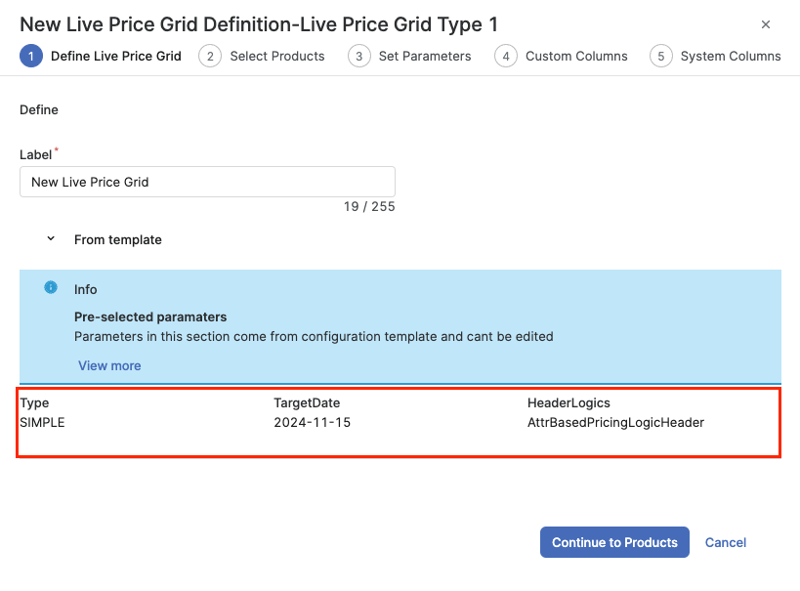The image size is (800, 591).
Task: Focus the Label text input field
Action: [207, 182]
